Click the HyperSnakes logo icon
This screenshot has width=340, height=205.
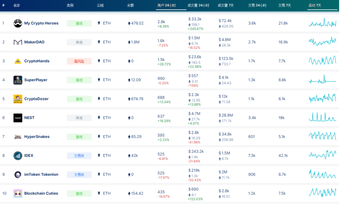[x=18, y=137]
